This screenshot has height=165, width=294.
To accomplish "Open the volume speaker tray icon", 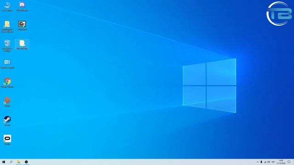I will (x=269, y=162).
